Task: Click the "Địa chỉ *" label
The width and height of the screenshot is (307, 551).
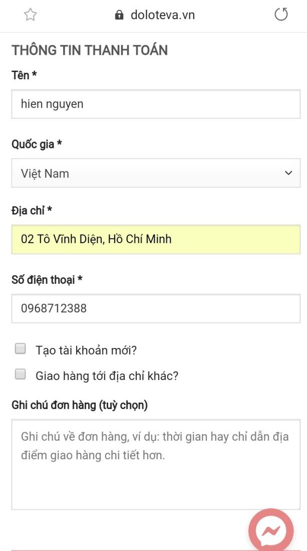Action: pos(32,211)
